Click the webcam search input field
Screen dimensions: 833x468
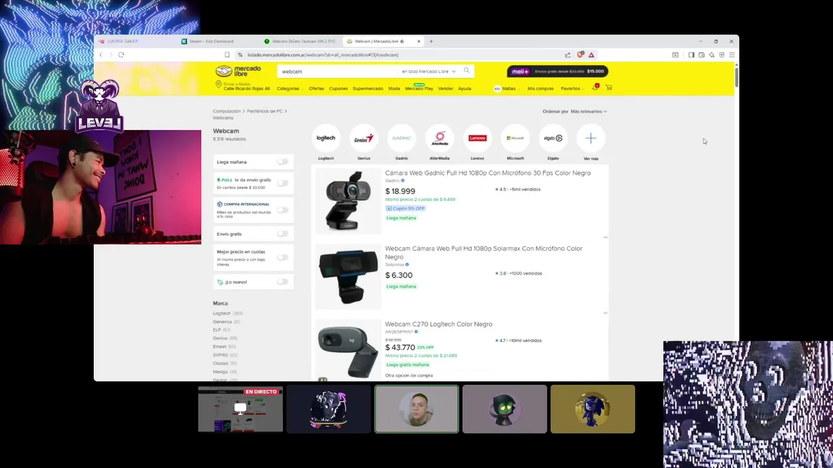337,71
